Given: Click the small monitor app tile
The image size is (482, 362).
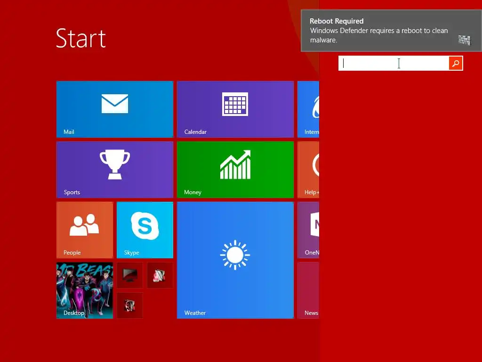Looking at the screenshot, I should 130,275.
